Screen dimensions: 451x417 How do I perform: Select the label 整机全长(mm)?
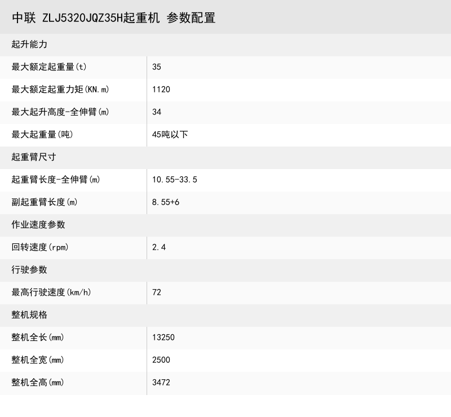point(38,338)
